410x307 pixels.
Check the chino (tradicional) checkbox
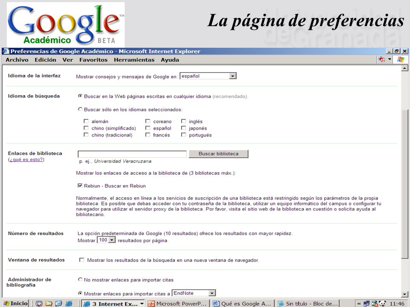point(86,135)
